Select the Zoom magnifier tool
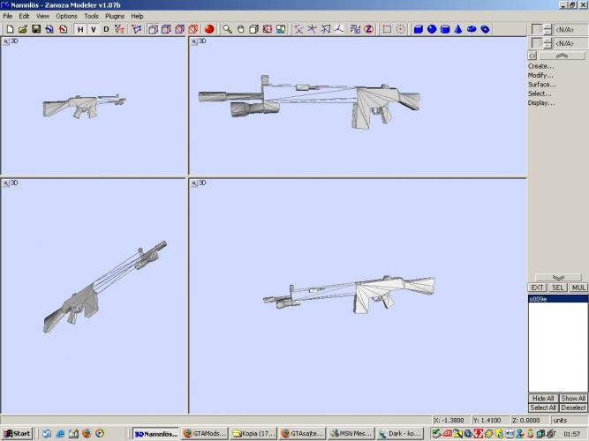589x441 pixels. tap(227, 29)
